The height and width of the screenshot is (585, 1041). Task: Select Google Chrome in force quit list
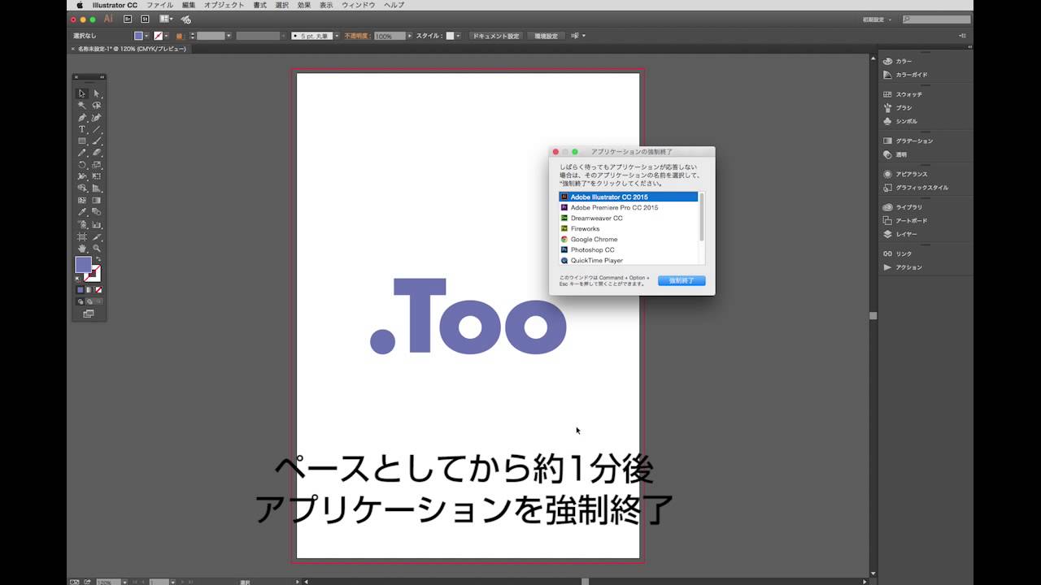point(594,240)
